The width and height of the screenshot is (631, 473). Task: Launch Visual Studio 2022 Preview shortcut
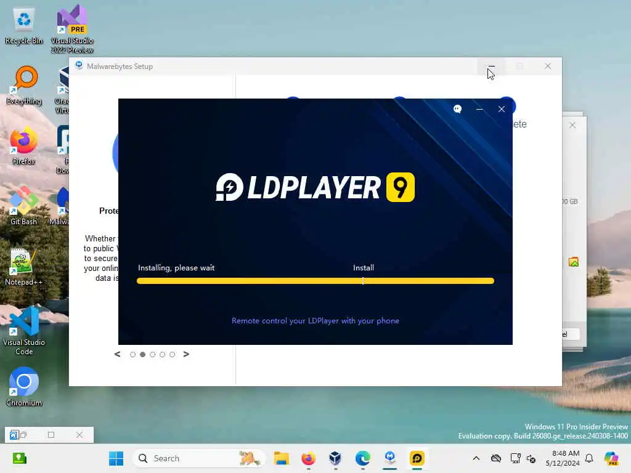pyautogui.click(x=72, y=29)
